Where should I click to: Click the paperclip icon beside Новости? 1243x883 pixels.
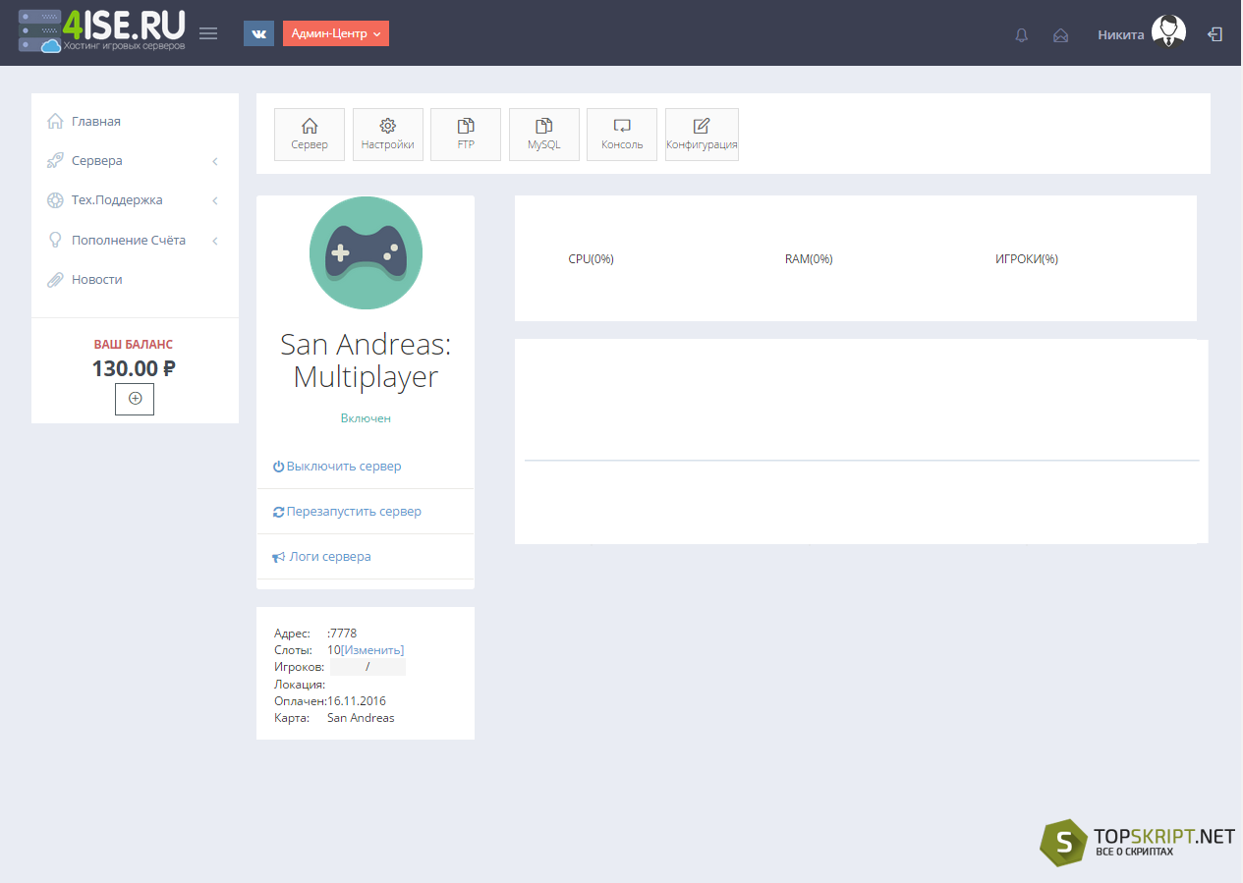click(55, 280)
